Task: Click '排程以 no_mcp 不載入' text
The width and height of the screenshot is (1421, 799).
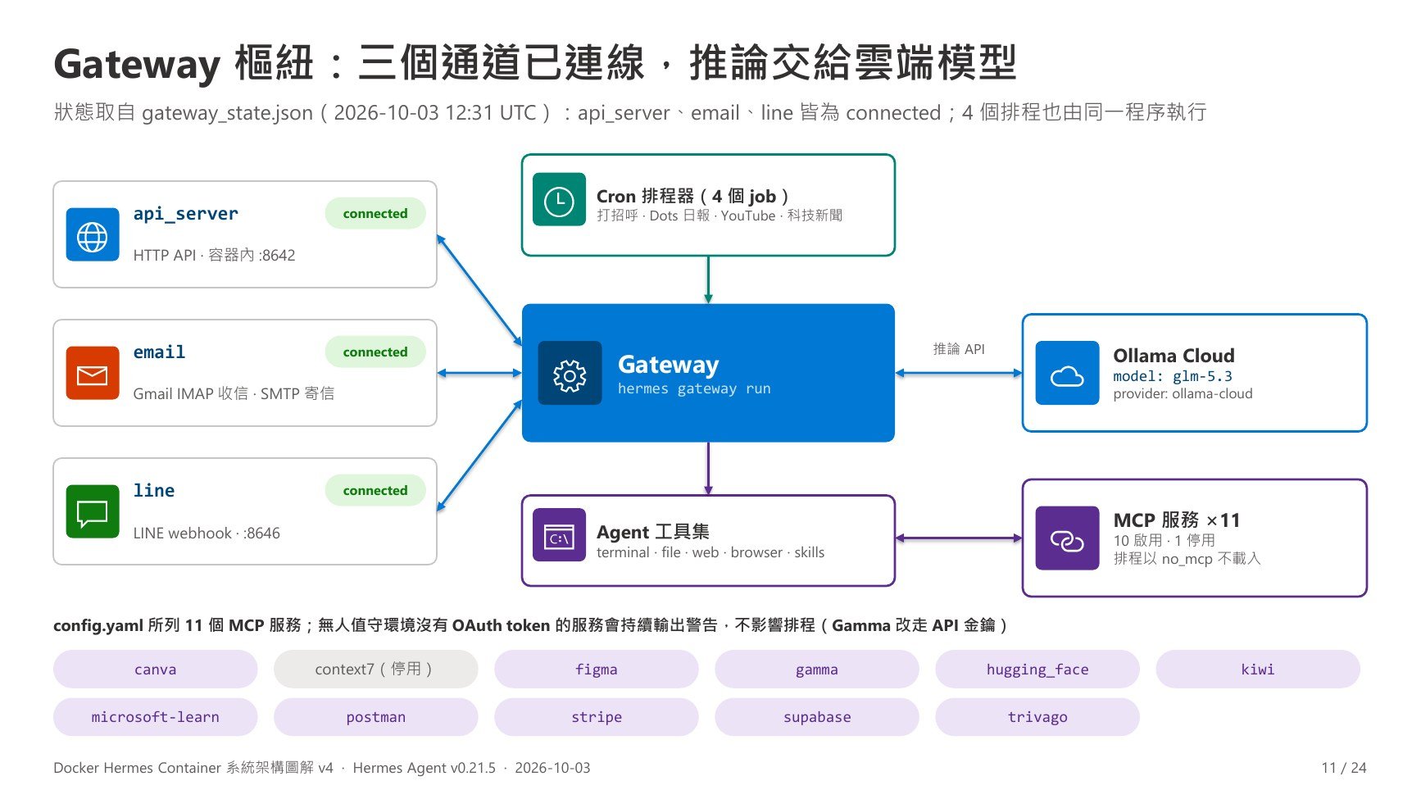Action: (x=1187, y=558)
